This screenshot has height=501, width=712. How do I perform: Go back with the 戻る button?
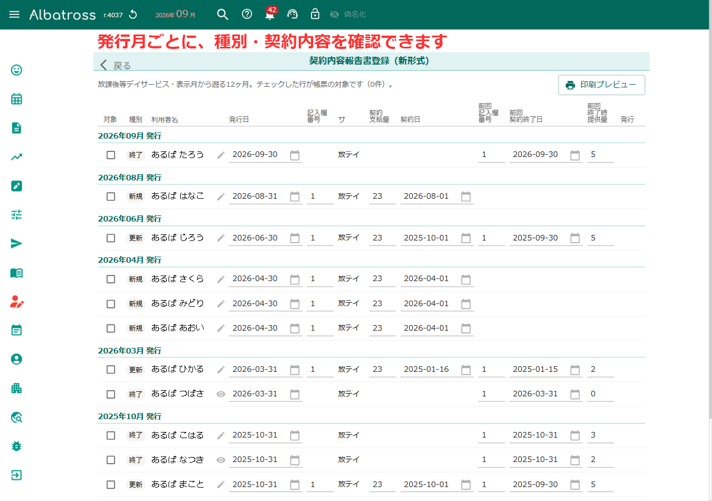(116, 65)
